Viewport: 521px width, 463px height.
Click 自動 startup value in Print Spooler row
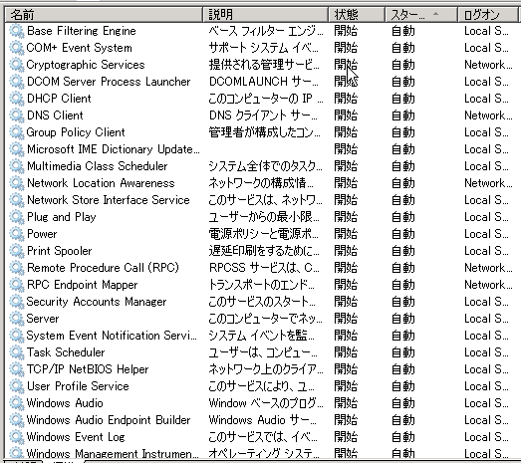click(x=403, y=251)
